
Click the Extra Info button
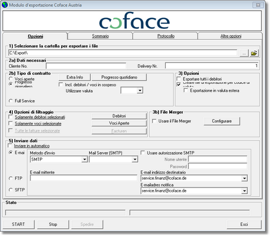(x=75, y=77)
